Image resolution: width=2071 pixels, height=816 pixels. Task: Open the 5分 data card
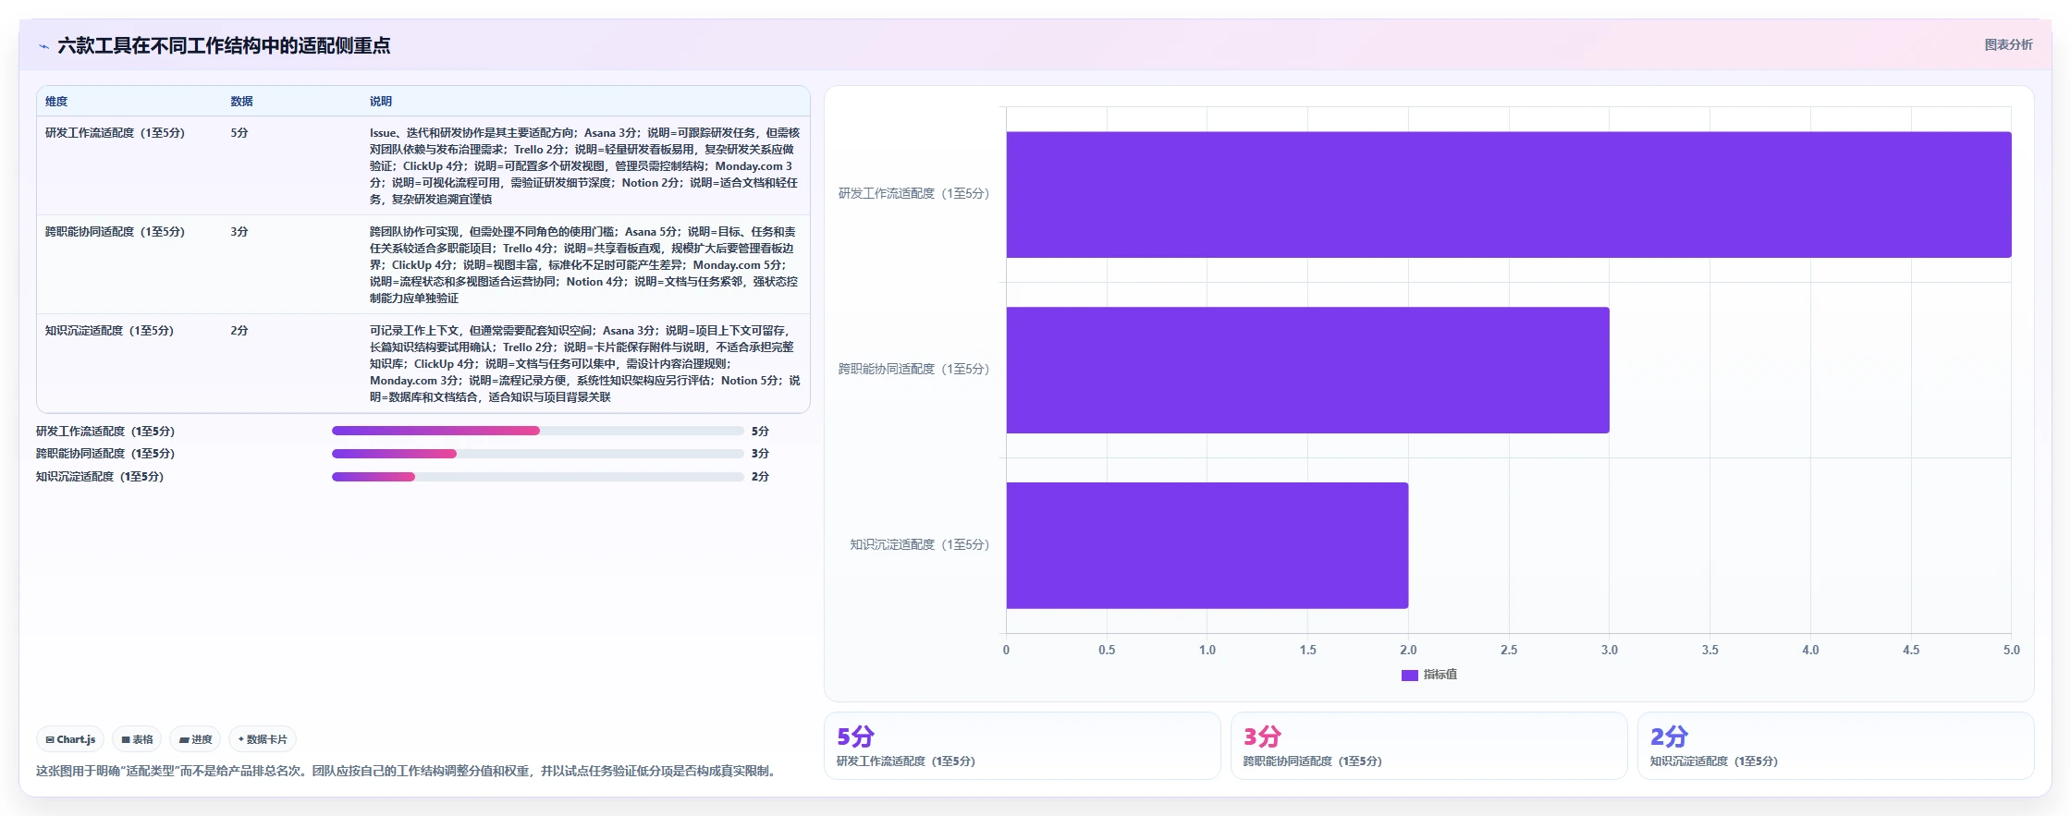coord(1023,746)
